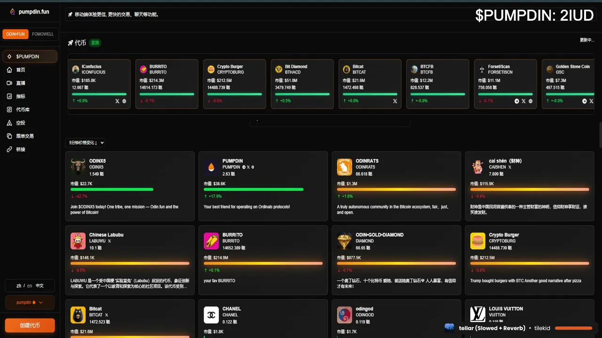Image resolution: width=602 pixels, height=338 pixels.
Task: Open the BURRITO card in top carousel
Action: [167, 84]
